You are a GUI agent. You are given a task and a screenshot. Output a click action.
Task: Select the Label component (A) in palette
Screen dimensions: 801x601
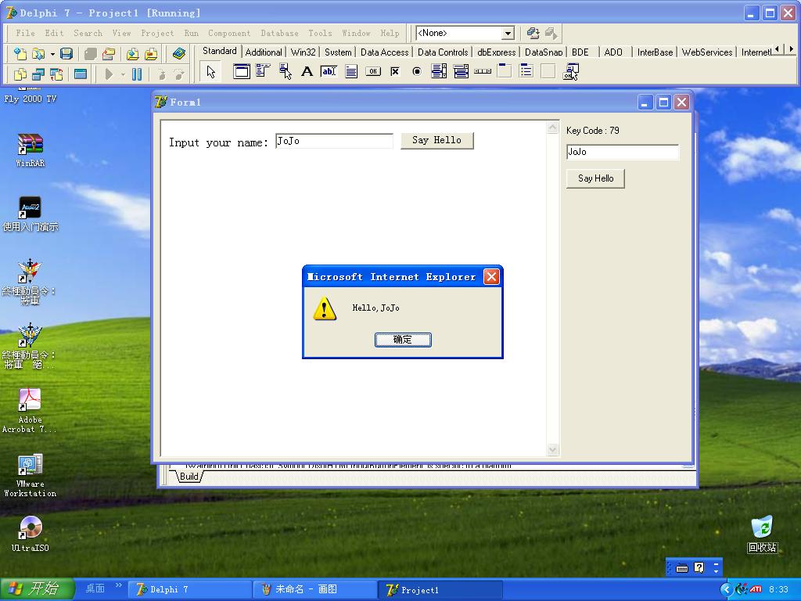click(307, 71)
